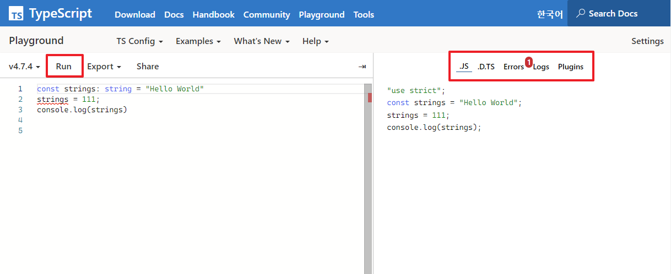Click the underlined 'strings' on line 2
671x274 pixels.
tap(52, 100)
